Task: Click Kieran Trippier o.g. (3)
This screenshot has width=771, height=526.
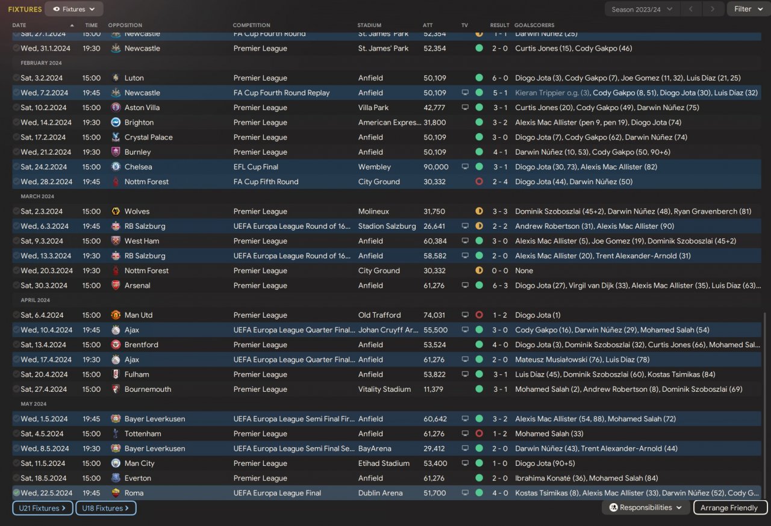Action: point(552,93)
